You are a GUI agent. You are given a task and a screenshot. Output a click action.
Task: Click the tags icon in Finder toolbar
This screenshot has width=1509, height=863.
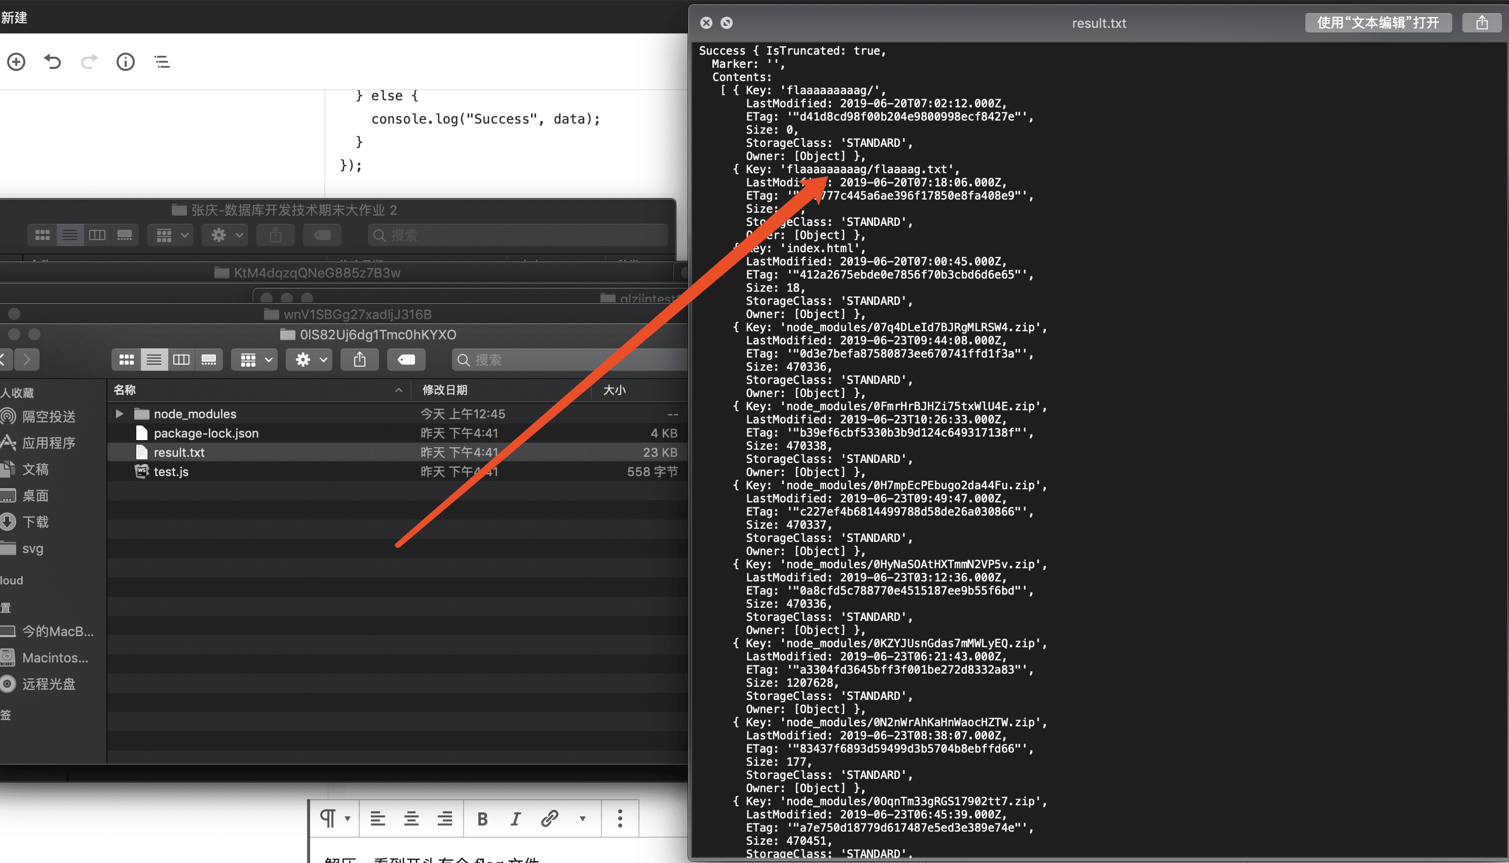pos(406,360)
